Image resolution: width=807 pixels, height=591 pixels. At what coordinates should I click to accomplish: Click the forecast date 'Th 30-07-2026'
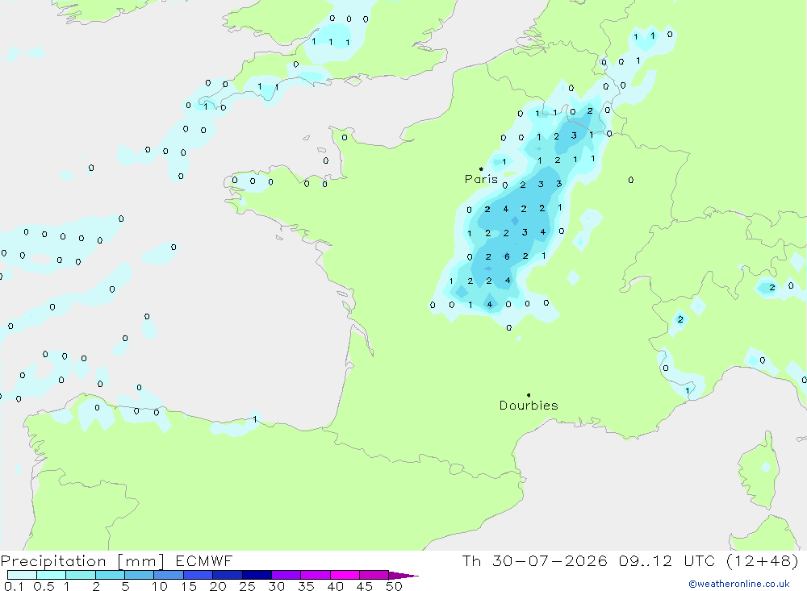(x=534, y=560)
